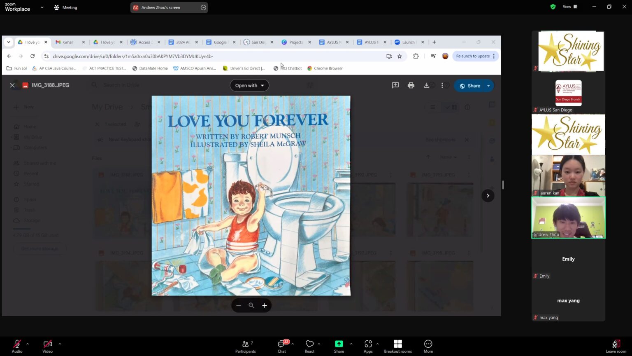The height and width of the screenshot is (356, 632).
Task: Open Zoom encryption shield icon
Action: (553, 7)
